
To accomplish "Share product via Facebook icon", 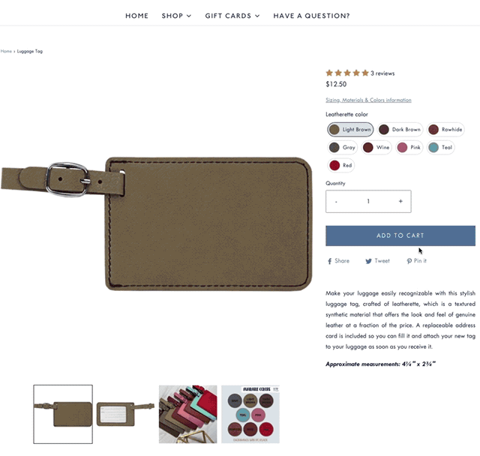I will (x=330, y=261).
